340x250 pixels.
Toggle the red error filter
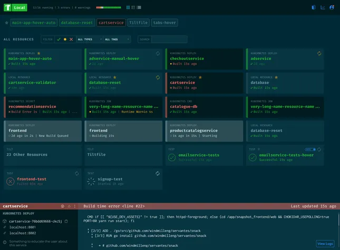pyautogui.click(x=71, y=39)
